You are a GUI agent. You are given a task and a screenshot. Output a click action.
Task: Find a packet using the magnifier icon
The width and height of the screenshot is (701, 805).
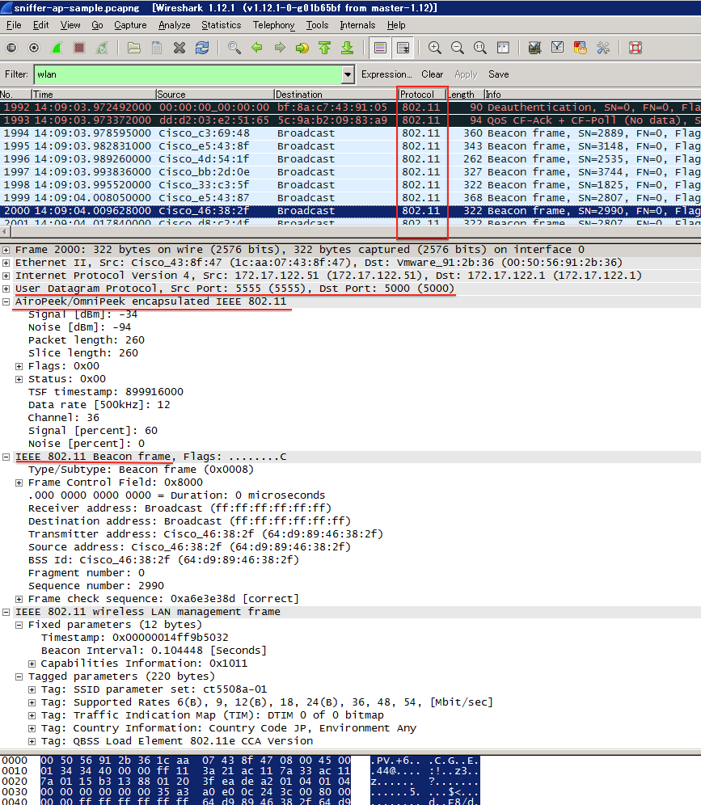point(234,48)
